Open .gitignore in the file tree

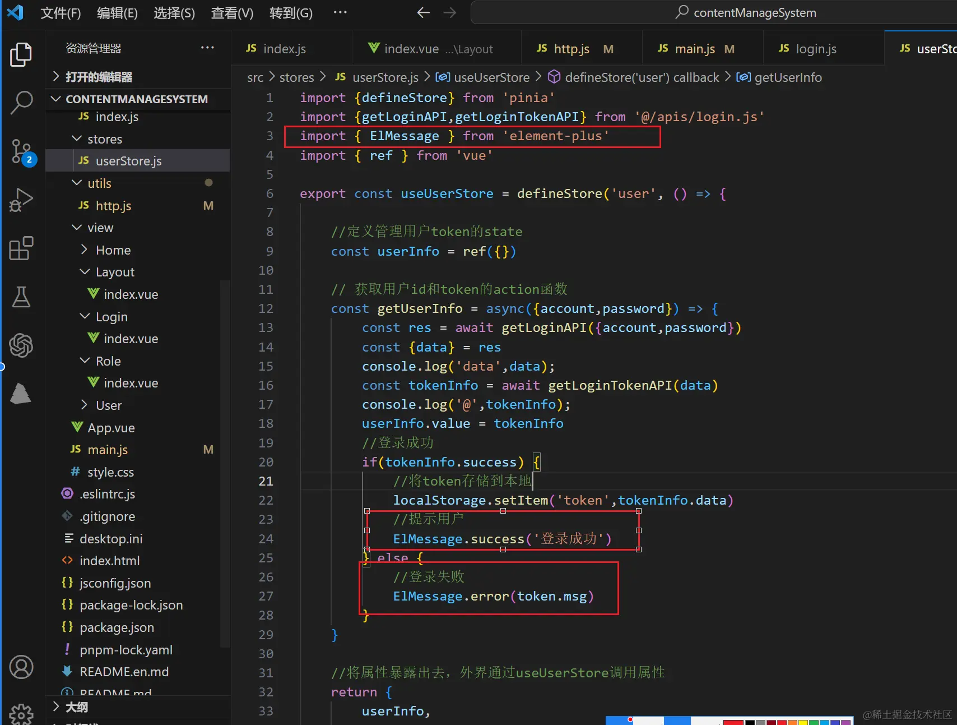pos(138,516)
